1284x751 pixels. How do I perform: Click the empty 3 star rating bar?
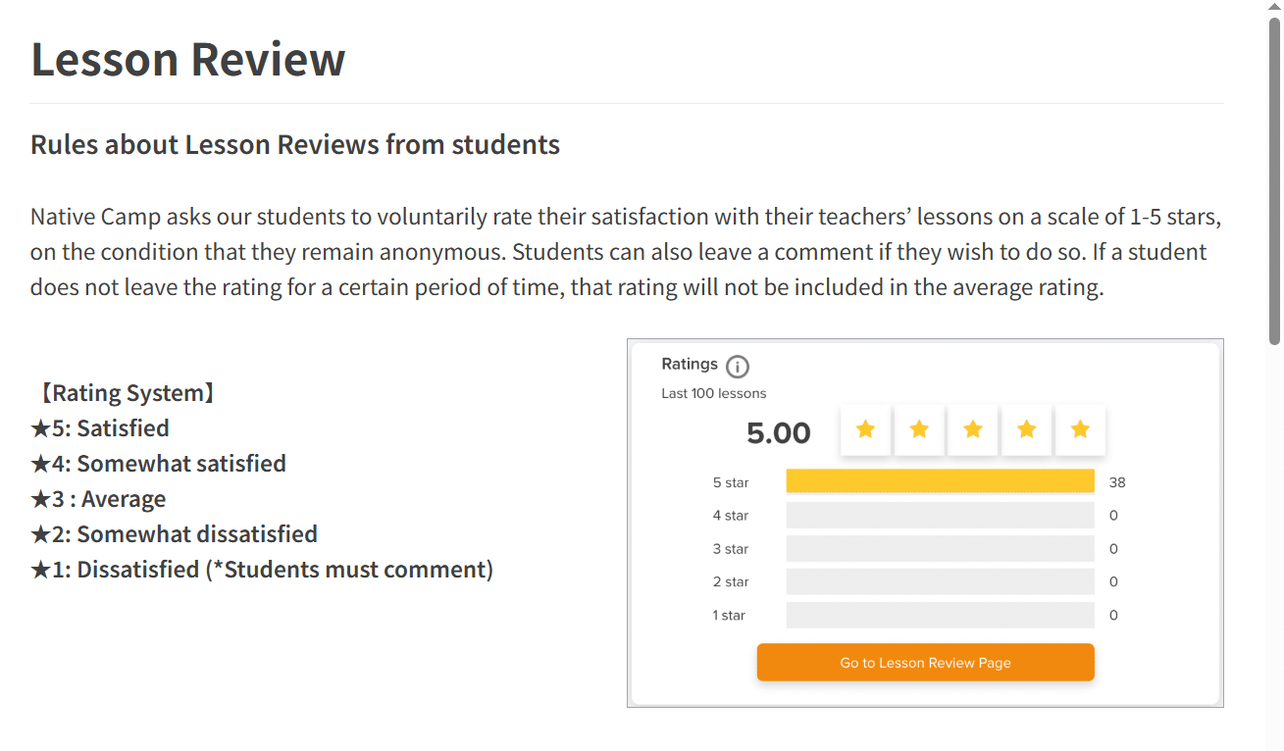coord(940,549)
